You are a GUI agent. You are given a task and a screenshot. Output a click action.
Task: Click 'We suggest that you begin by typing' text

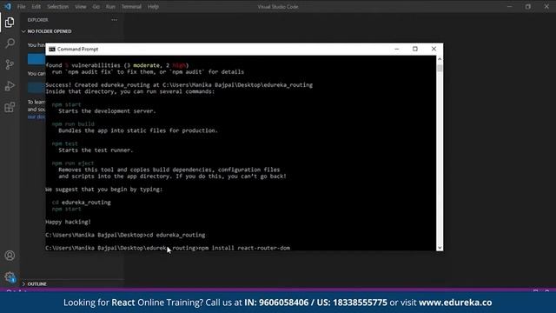[x=104, y=190]
